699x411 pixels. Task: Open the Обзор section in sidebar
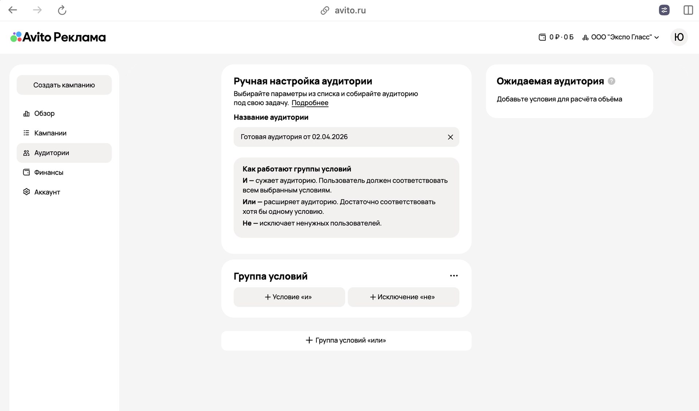click(x=44, y=113)
